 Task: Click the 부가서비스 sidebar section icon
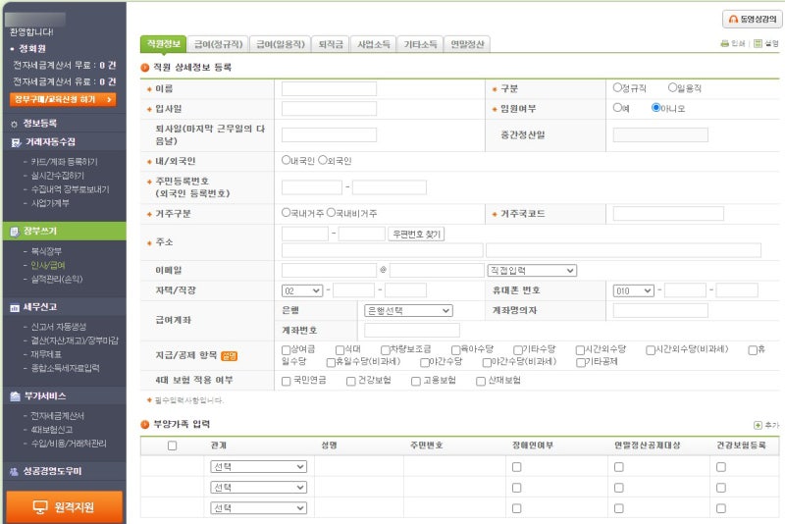click(x=15, y=396)
